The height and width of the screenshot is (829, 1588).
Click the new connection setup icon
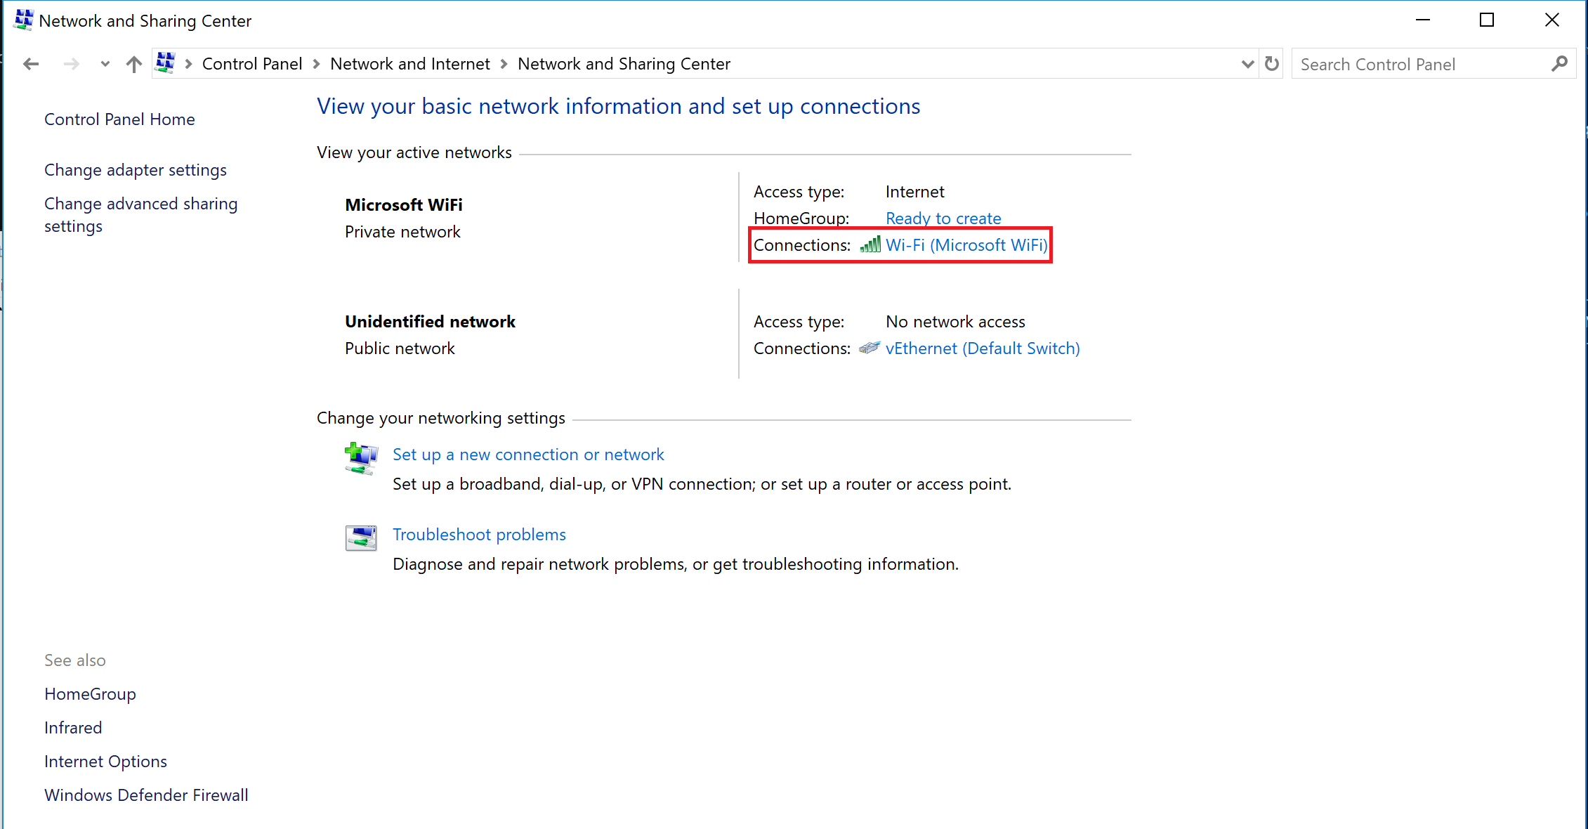pos(361,459)
